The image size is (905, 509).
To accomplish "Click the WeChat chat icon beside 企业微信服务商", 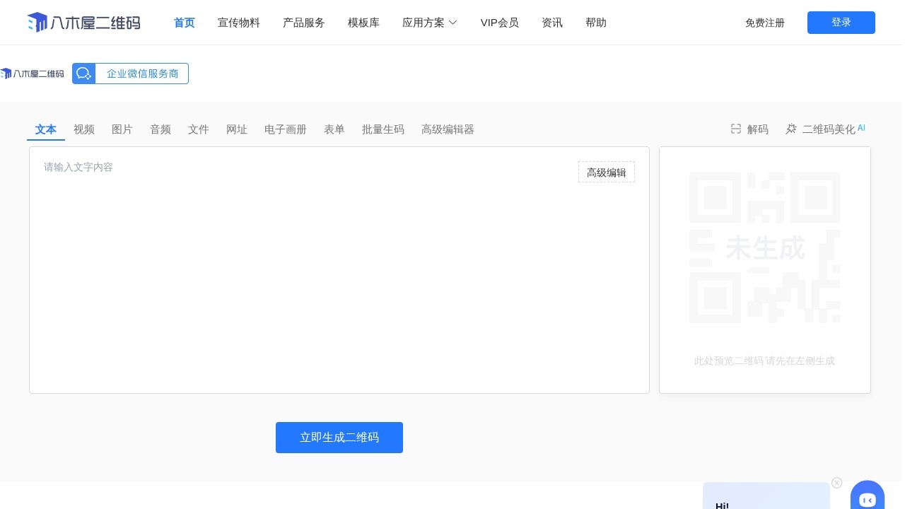I will pos(84,74).
